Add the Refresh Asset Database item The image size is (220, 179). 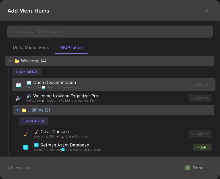(x=202, y=147)
